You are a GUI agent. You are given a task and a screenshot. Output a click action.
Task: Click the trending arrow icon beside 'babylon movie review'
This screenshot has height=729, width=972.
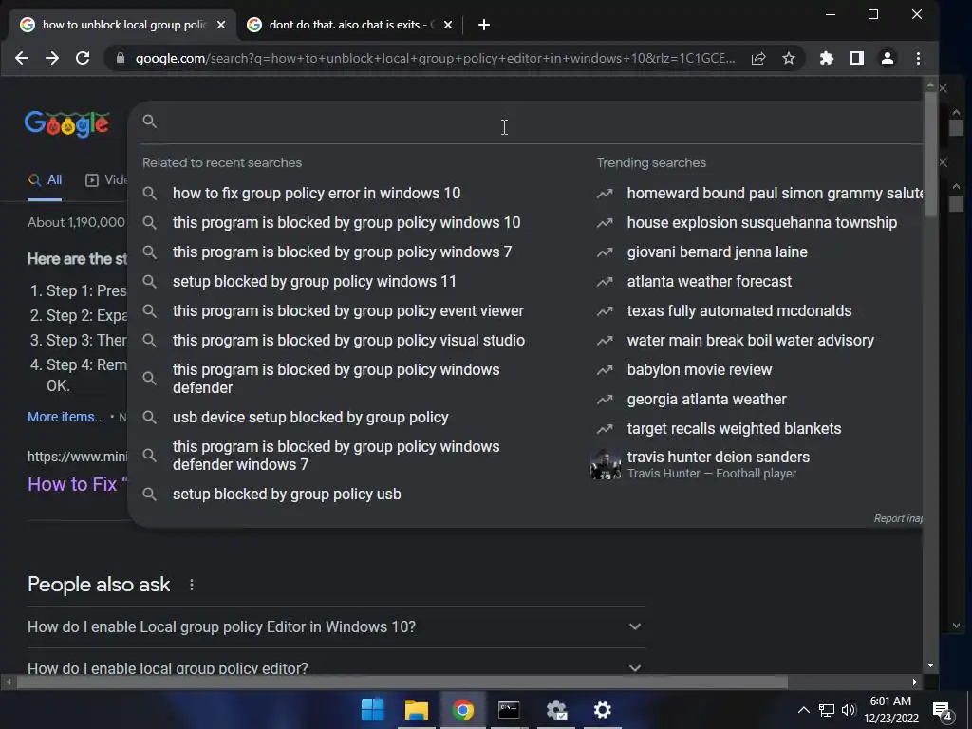coord(605,370)
